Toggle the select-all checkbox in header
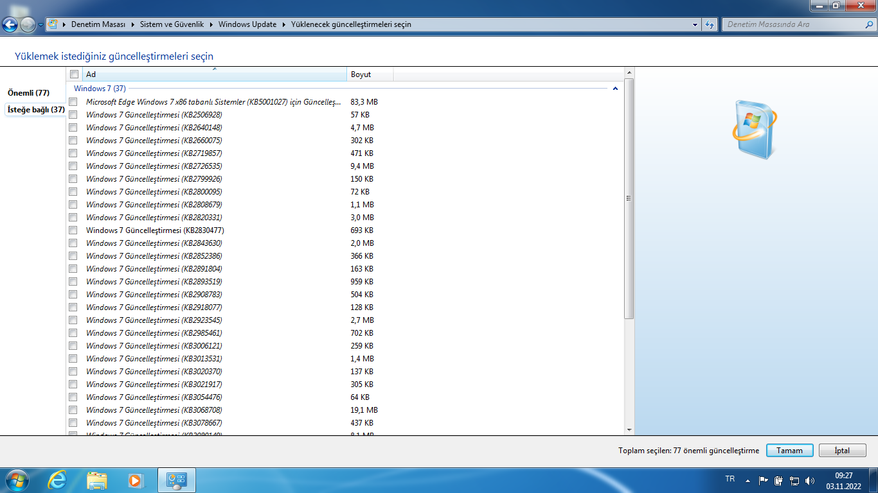Screen dimensions: 878x493 click(74, 74)
